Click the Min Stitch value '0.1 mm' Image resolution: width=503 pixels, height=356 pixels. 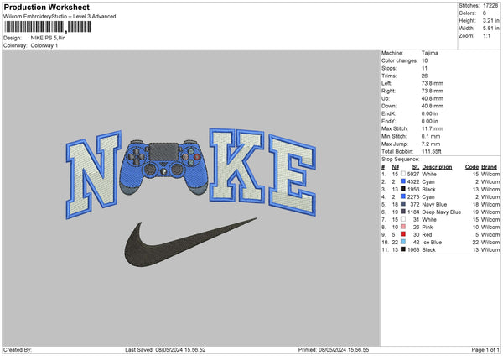(x=431, y=136)
